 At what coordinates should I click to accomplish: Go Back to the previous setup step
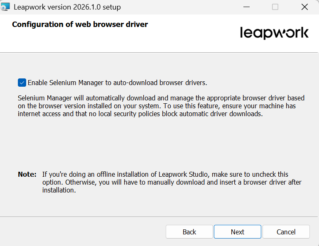click(x=189, y=232)
